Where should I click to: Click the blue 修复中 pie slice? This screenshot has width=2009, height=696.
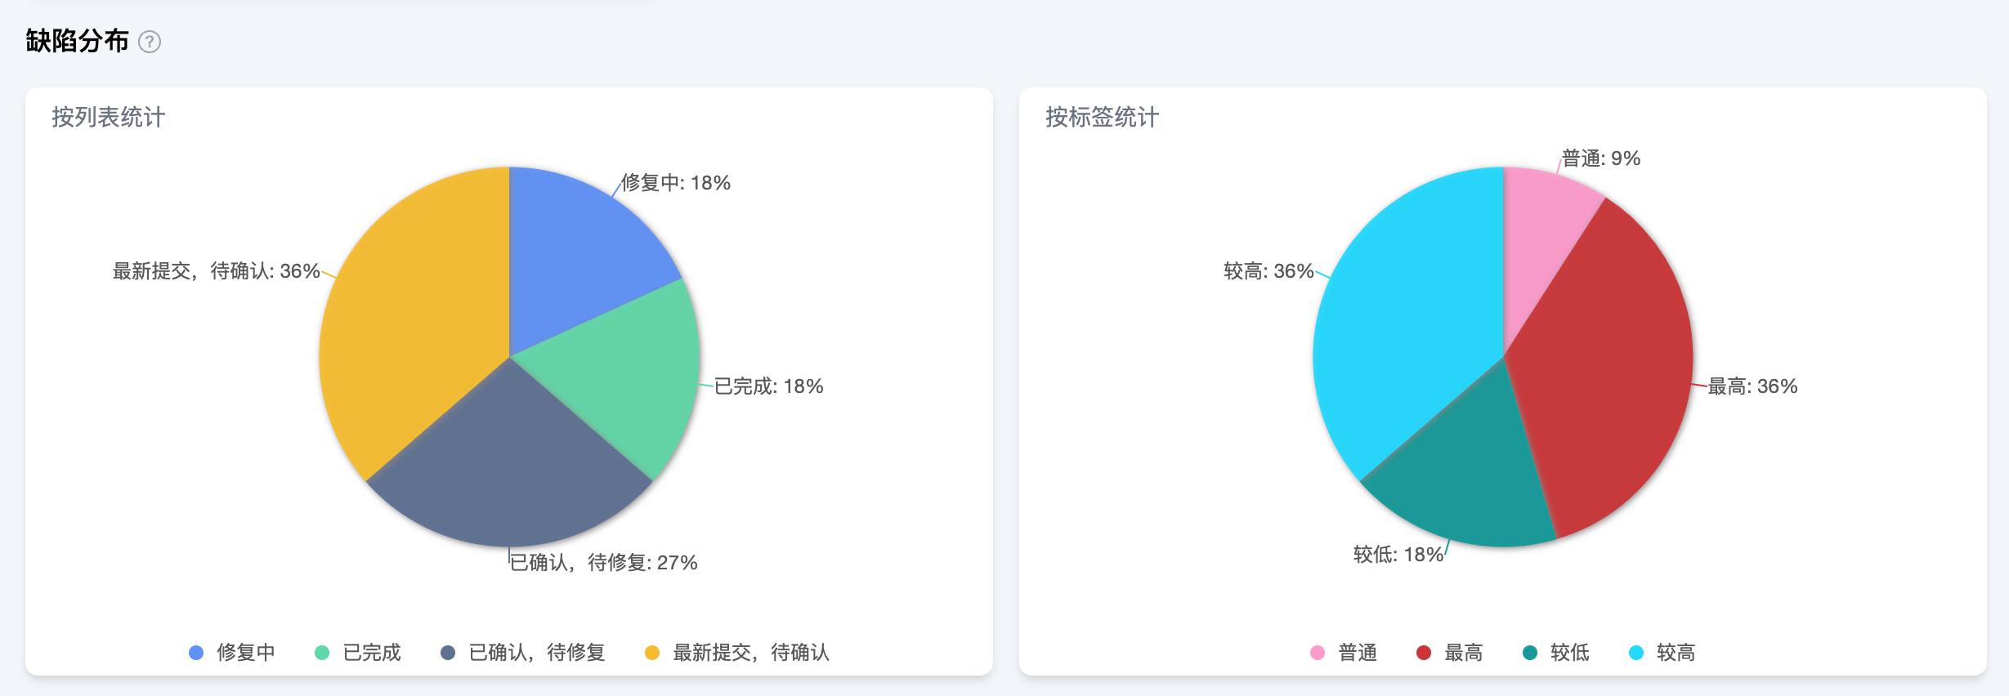[580, 253]
